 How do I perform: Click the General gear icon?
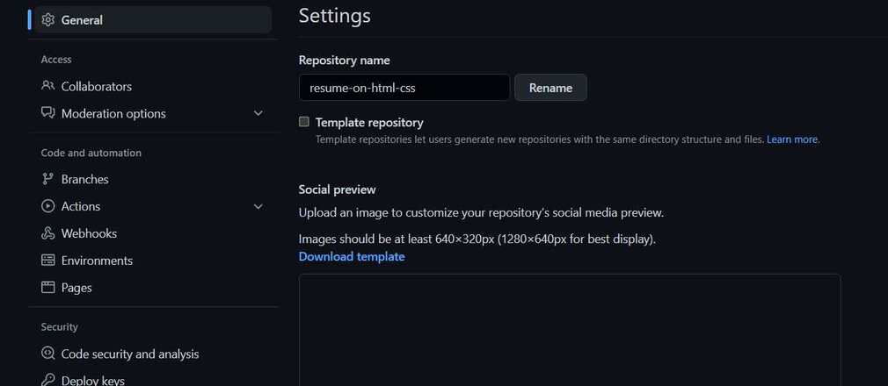click(x=48, y=20)
